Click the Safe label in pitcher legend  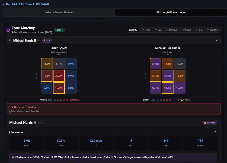50,100
